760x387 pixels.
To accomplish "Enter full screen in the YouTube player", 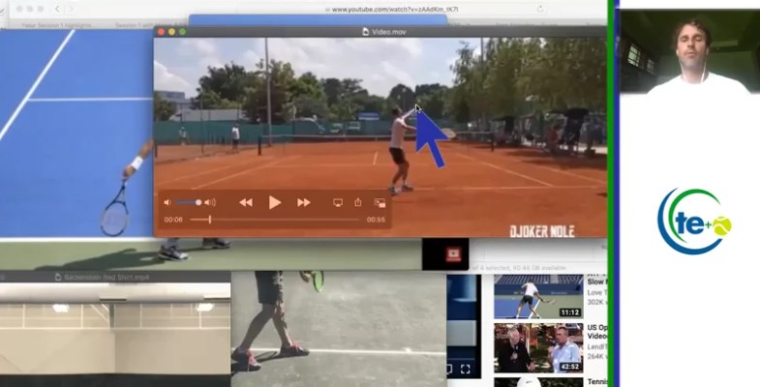I will point(466,370).
